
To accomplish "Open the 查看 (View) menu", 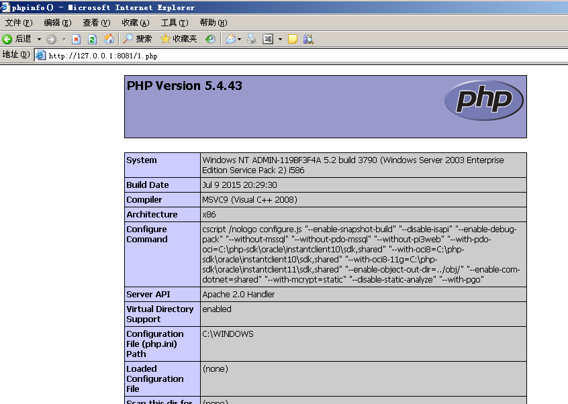I will pyautogui.click(x=95, y=22).
